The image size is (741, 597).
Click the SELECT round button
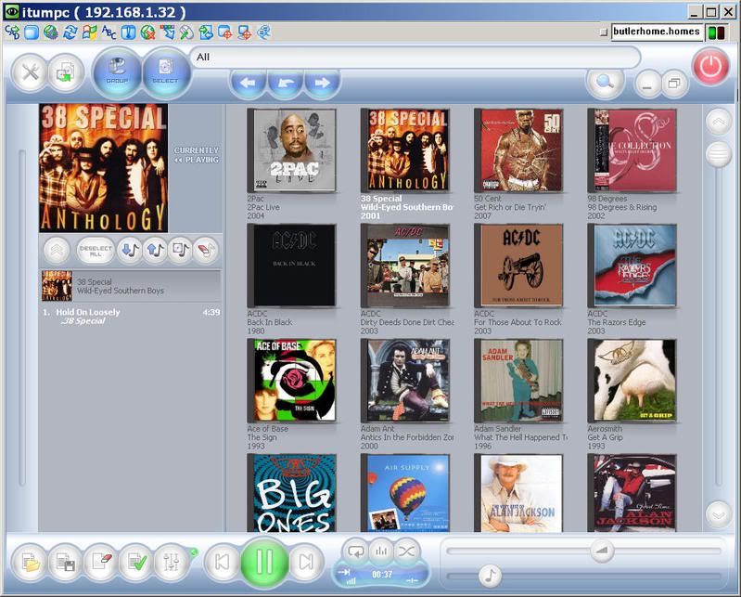pos(165,72)
